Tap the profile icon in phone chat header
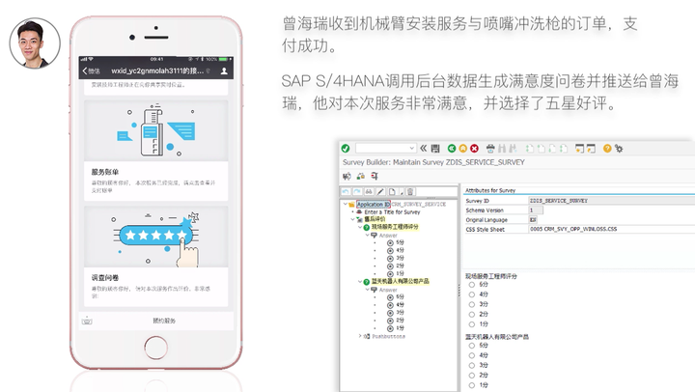Image resolution: width=695 pixels, height=392 pixels. coord(224,70)
